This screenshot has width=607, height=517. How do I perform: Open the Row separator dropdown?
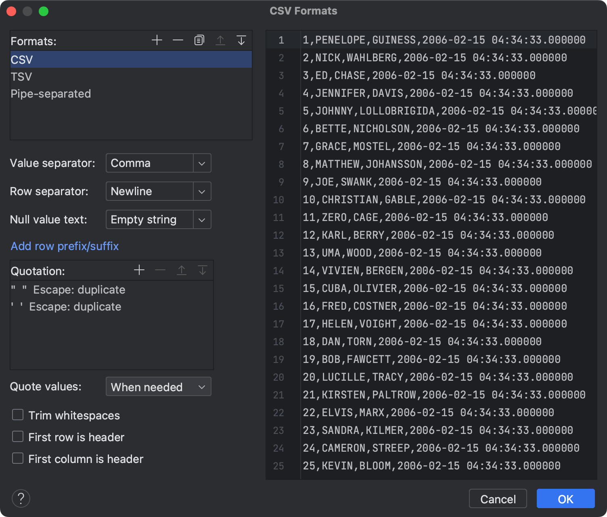(x=201, y=191)
